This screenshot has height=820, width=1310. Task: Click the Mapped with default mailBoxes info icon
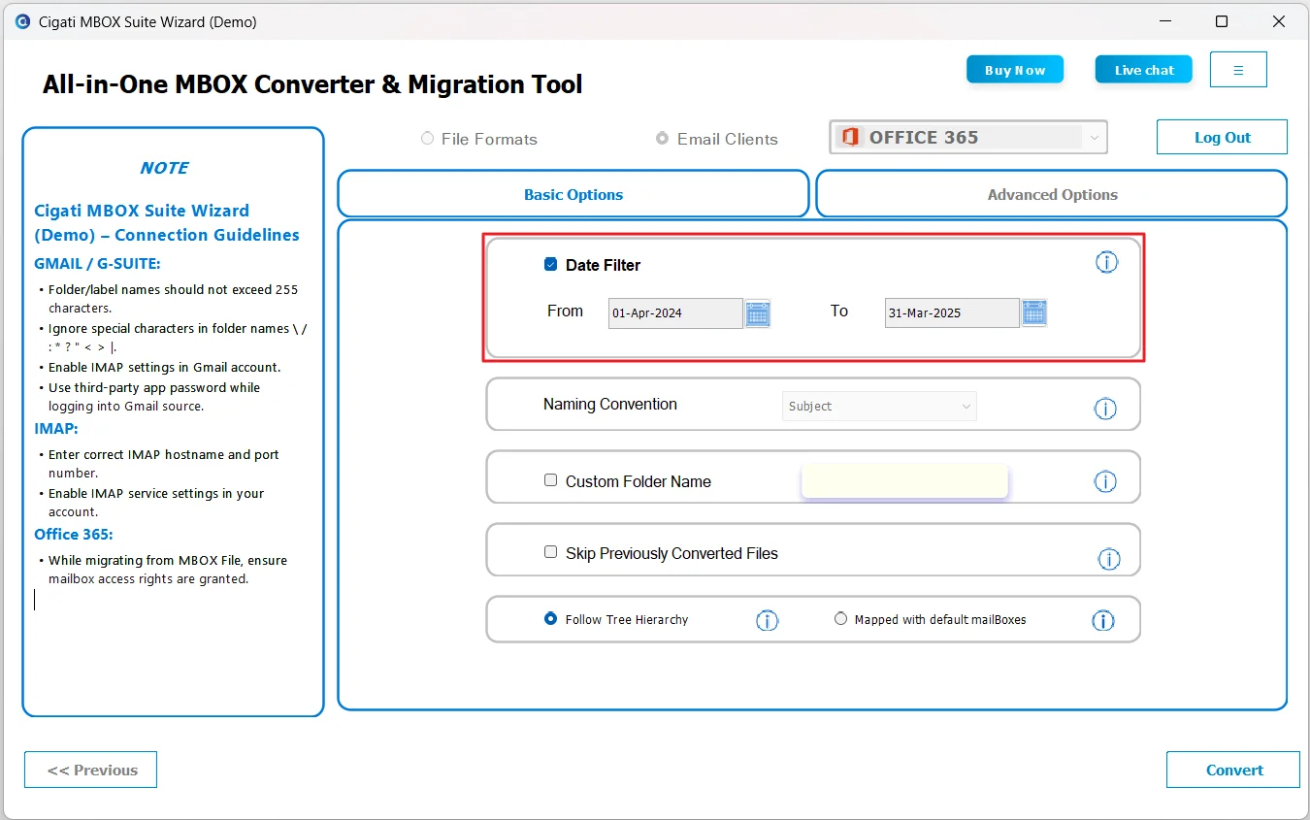[x=1103, y=620]
